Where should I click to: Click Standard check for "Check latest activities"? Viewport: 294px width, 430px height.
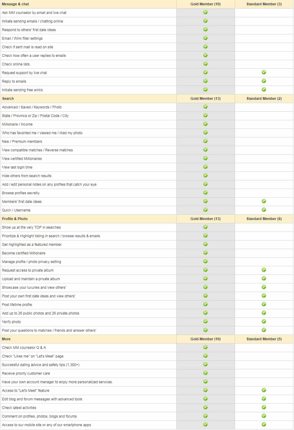tap(264, 407)
